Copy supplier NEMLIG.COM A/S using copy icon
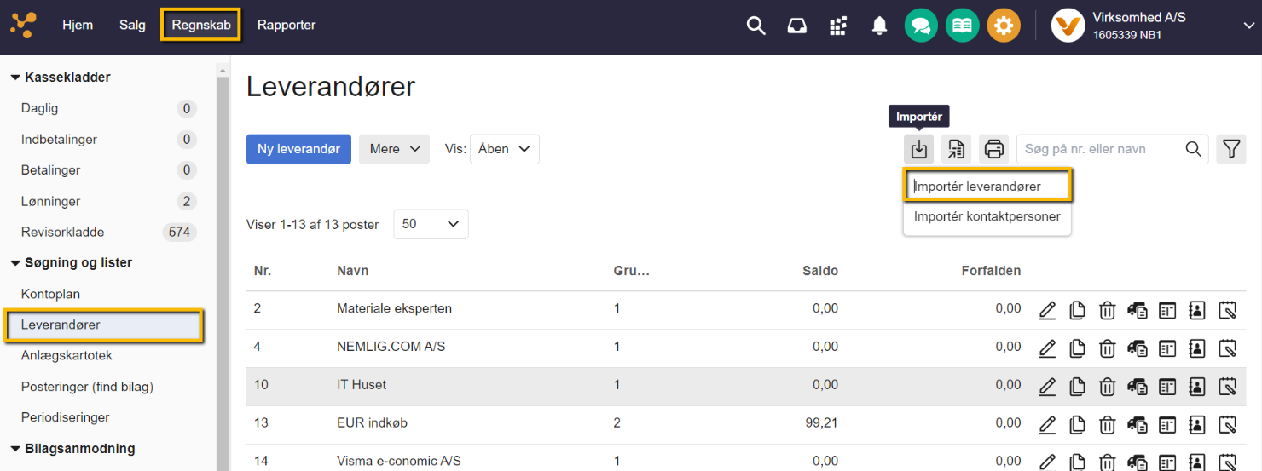Screen dimensions: 1262x471 [x=1077, y=348]
